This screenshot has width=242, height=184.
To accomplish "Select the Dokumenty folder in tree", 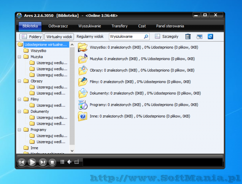I will [x=40, y=112].
